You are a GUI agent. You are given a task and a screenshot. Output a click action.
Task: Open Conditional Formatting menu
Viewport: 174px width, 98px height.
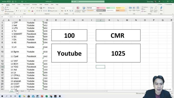[78, 9]
